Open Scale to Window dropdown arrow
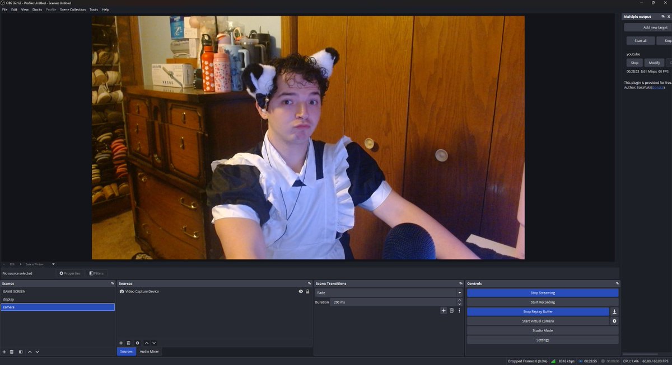The width and height of the screenshot is (672, 365). (x=53, y=264)
